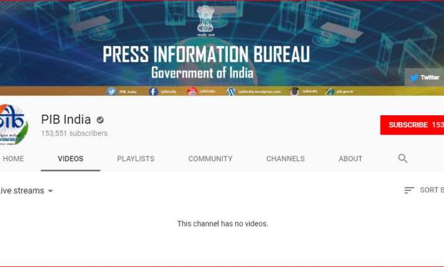Click the 153,551 subscribers text
This screenshot has height=267, width=444.
[74, 133]
